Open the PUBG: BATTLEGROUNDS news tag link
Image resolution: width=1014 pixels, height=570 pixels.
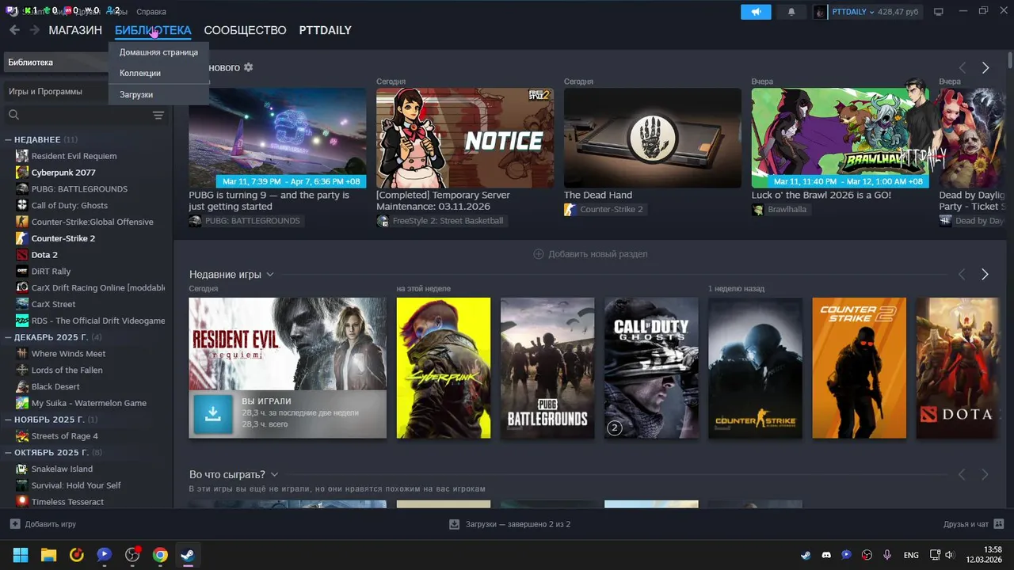[246, 221]
